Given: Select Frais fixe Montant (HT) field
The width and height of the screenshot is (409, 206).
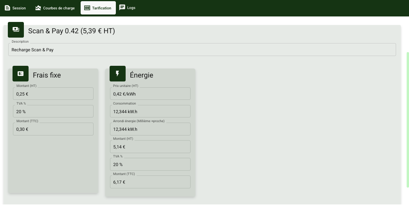Looking at the screenshot, I should point(53,94).
